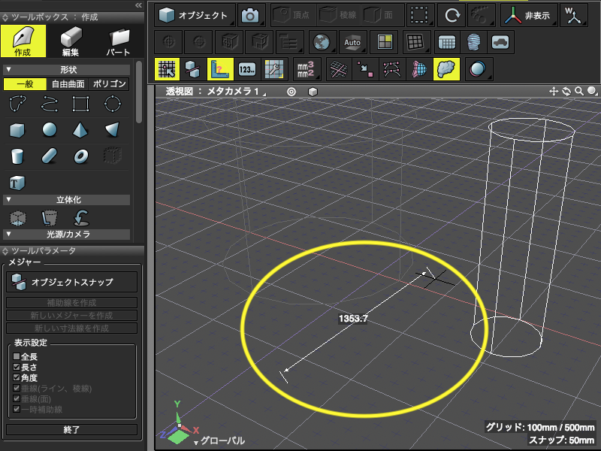Image resolution: width=601 pixels, height=451 pixels.
Task: Select the revolve solid tool
Action: tap(81, 218)
